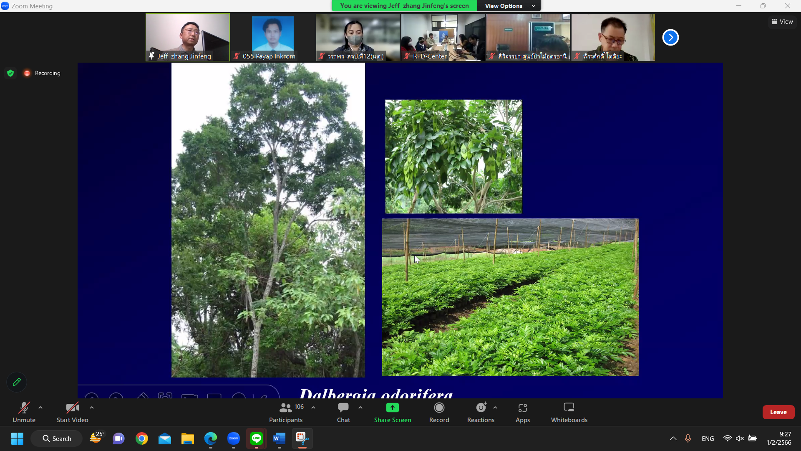Select the 055 Payap Inkrom video thumbnail
This screenshot has width=801, height=451.
[x=272, y=38]
